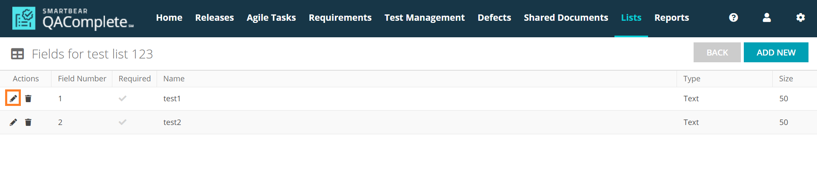Select the test2 field name cell

tap(172, 122)
